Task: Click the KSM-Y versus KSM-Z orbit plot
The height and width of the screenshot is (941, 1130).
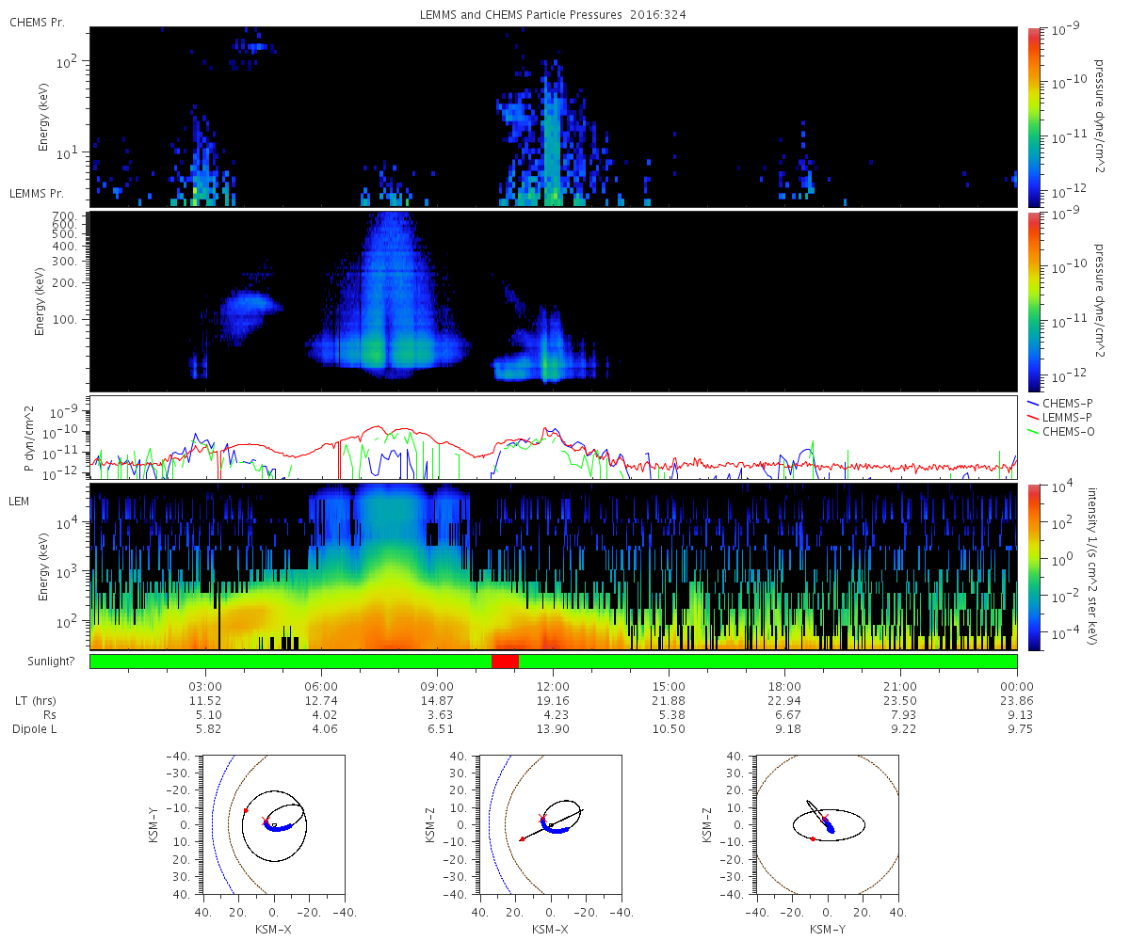Action: (828, 824)
